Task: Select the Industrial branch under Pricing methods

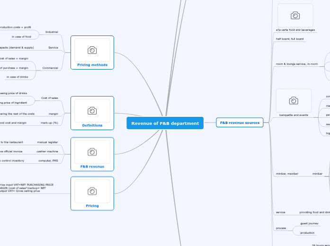Action: pos(52,32)
